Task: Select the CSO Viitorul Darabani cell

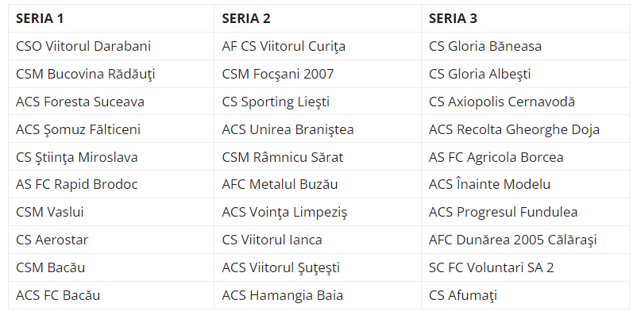Action: [x=83, y=46]
